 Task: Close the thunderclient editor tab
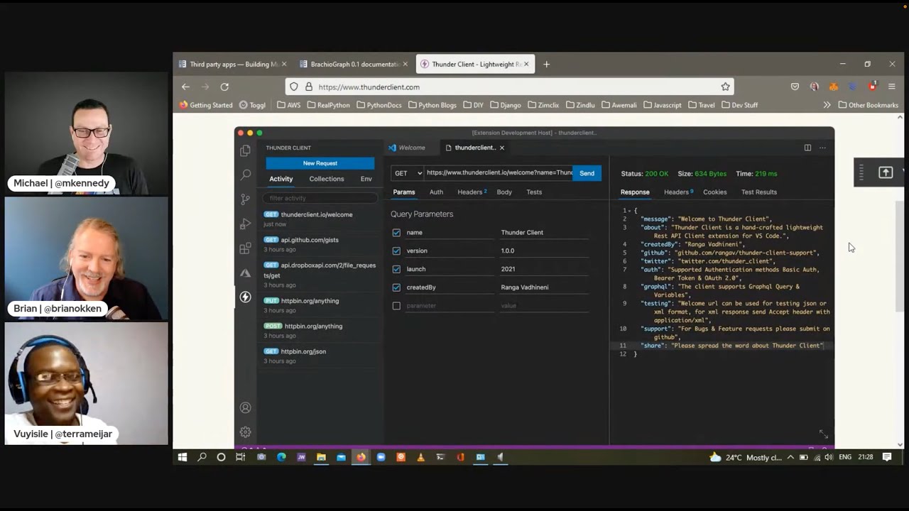tap(501, 148)
